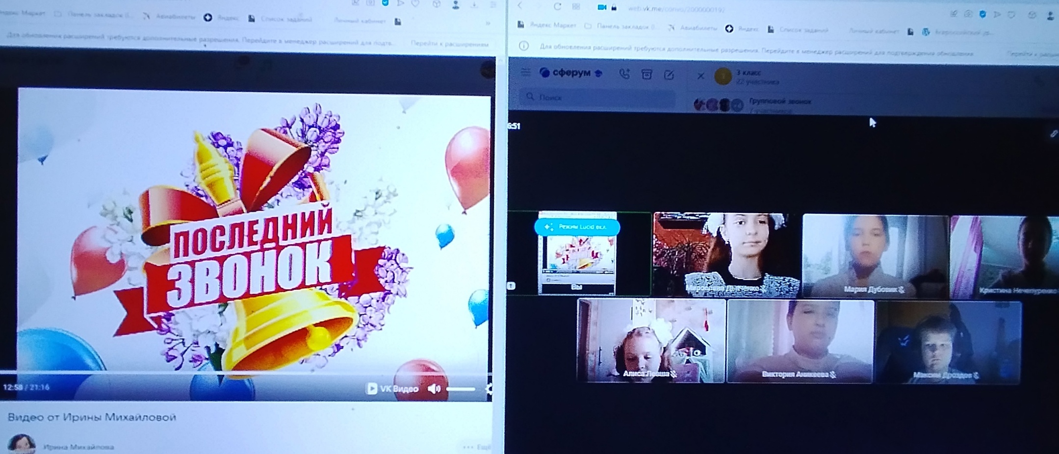Viewport: 1059px width, 454px height.
Task: Open Яндекс bookmark in left browser
Action: [221, 18]
